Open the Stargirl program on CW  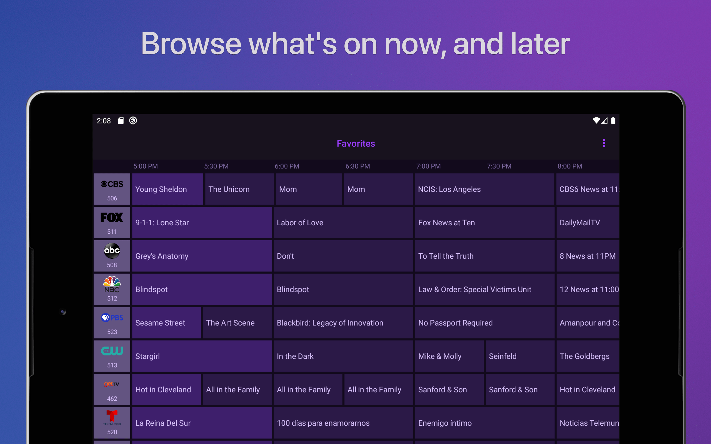tap(202, 356)
